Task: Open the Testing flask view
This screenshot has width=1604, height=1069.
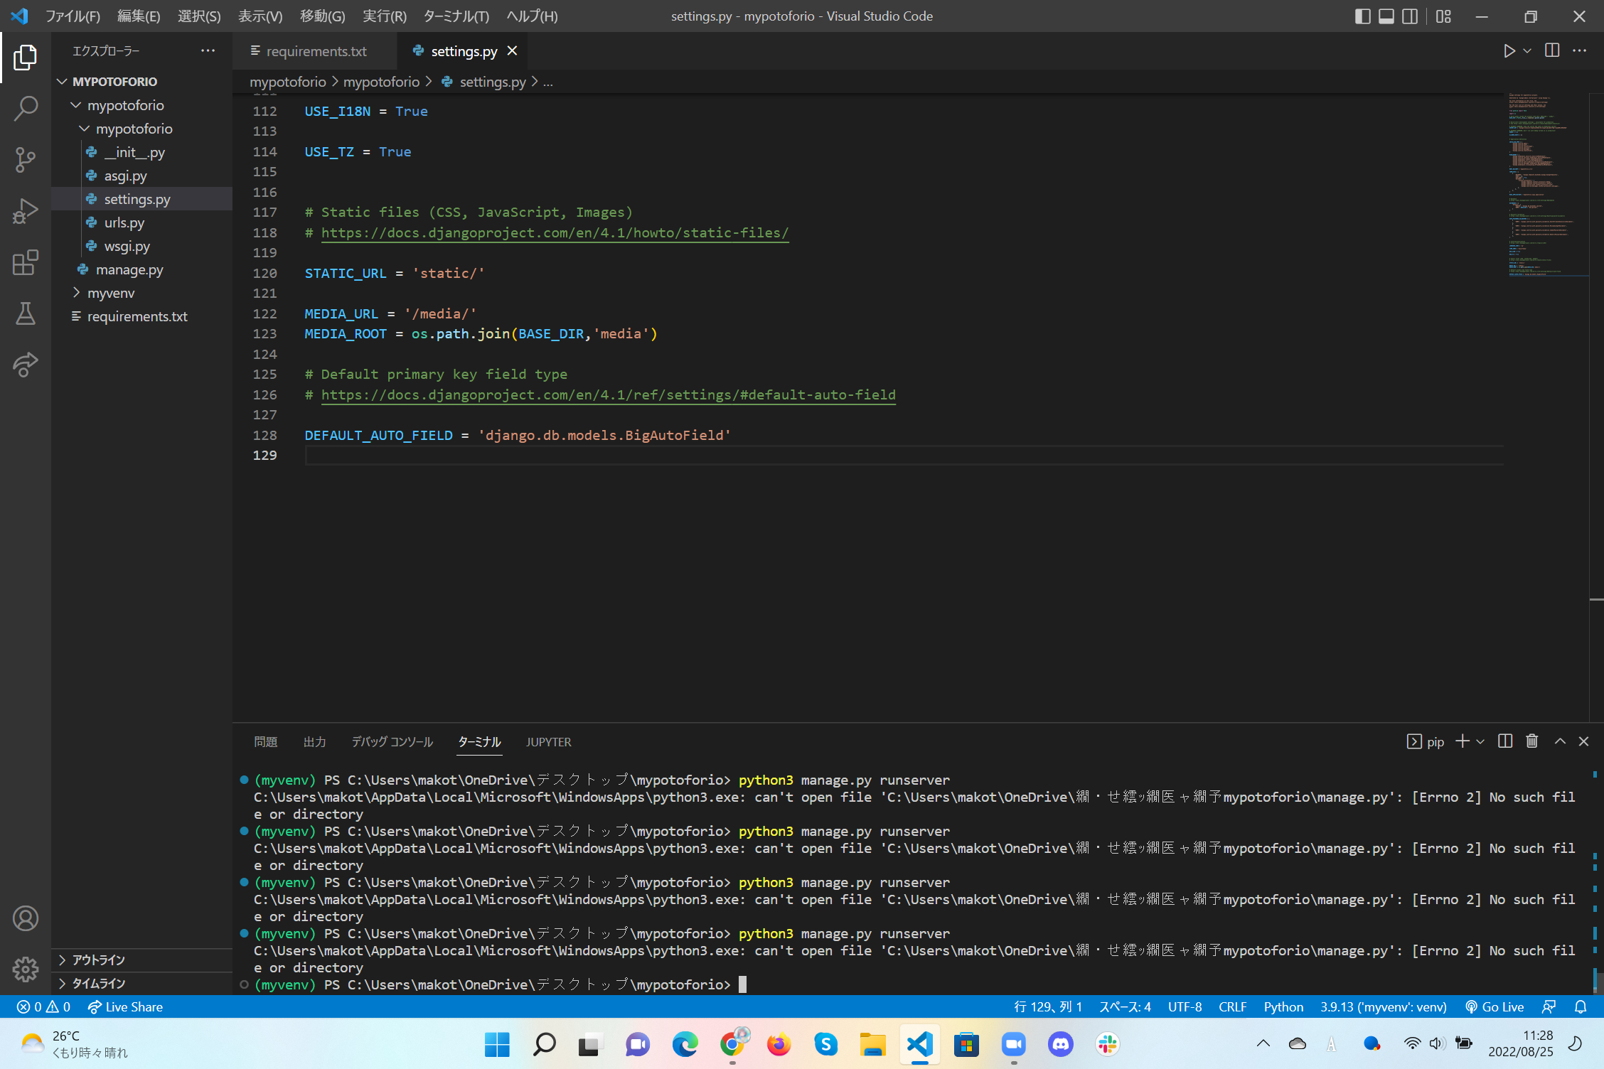Action: [x=26, y=313]
